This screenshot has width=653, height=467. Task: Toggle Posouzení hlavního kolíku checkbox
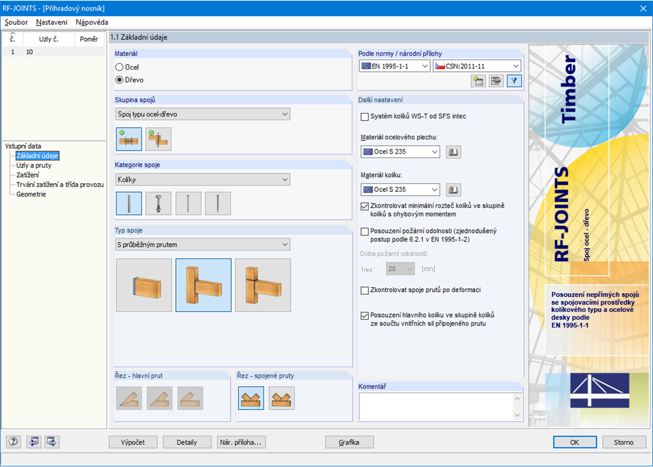pyautogui.click(x=365, y=316)
